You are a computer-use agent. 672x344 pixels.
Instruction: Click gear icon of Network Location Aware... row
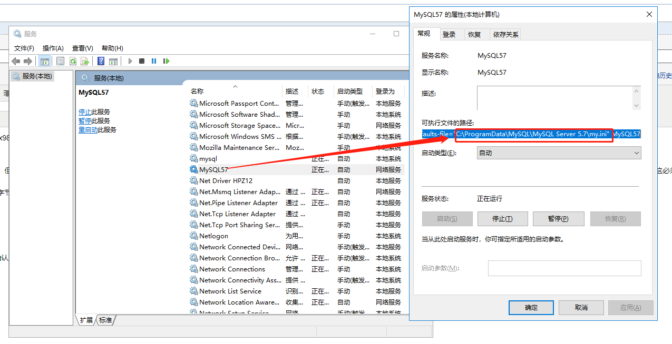(194, 302)
